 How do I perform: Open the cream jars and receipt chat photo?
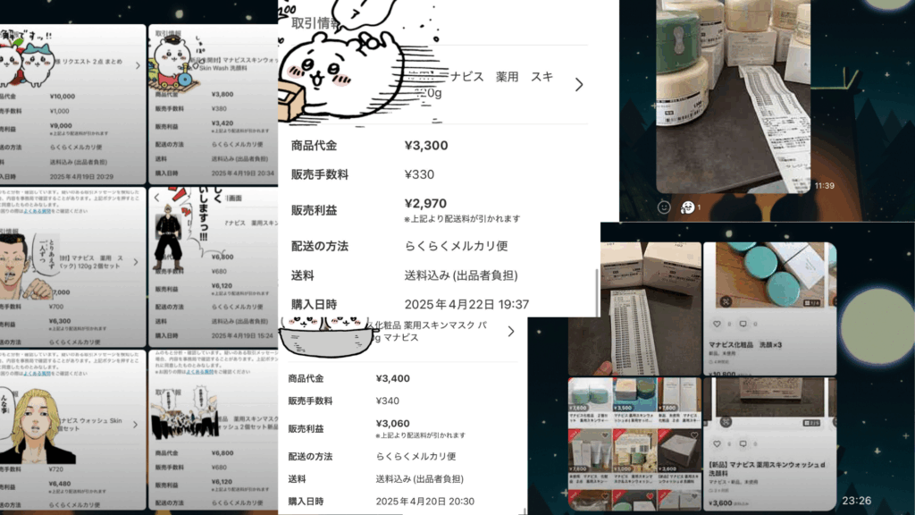733,97
